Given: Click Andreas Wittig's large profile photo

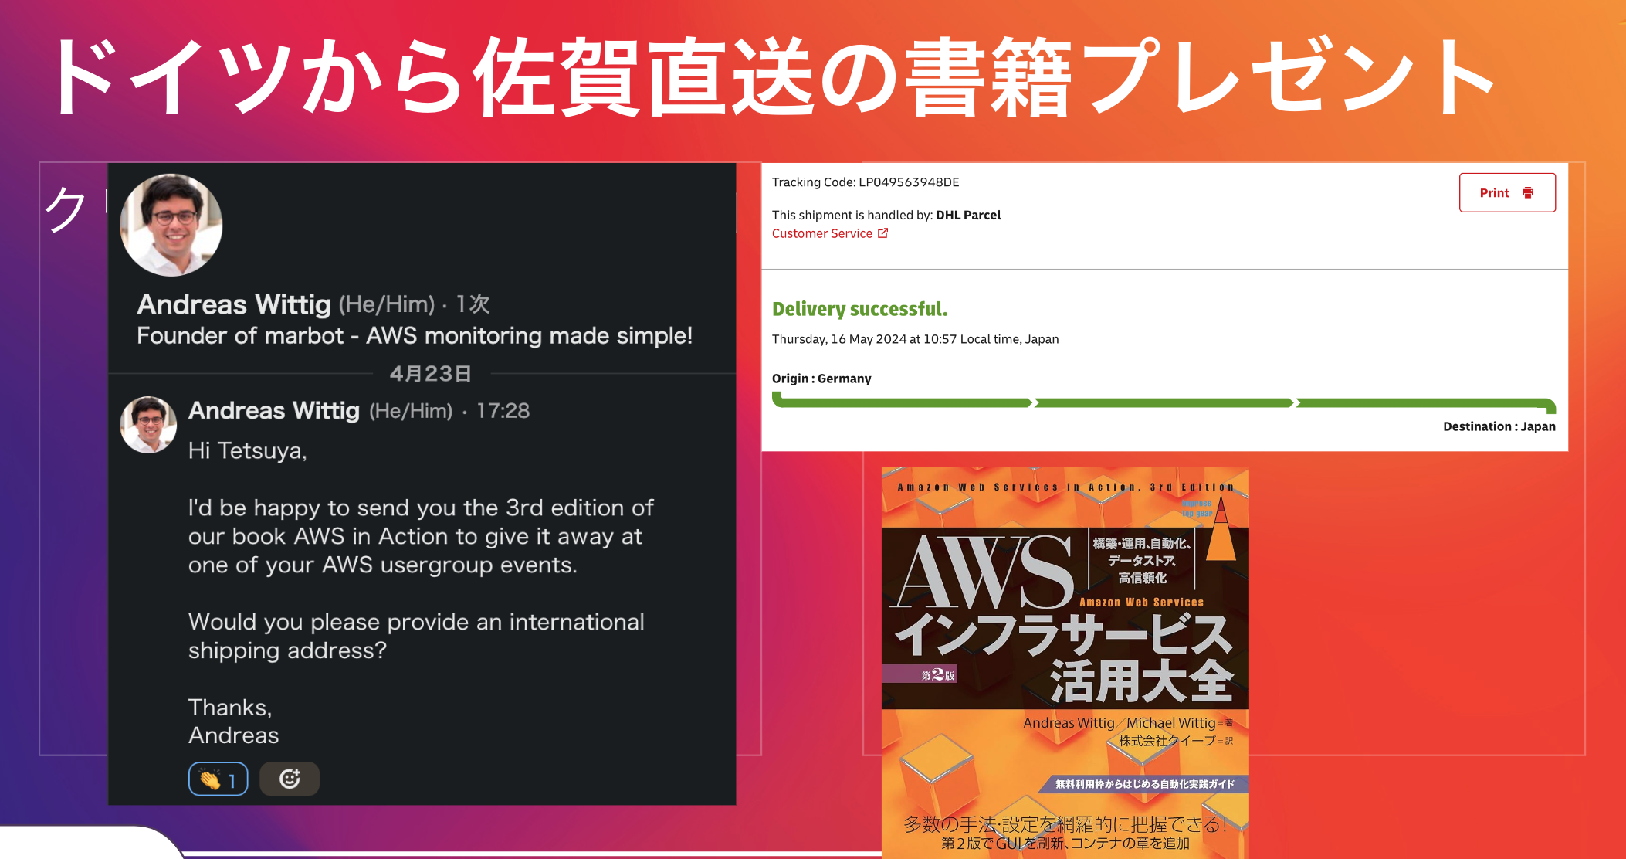Looking at the screenshot, I should point(171,225).
